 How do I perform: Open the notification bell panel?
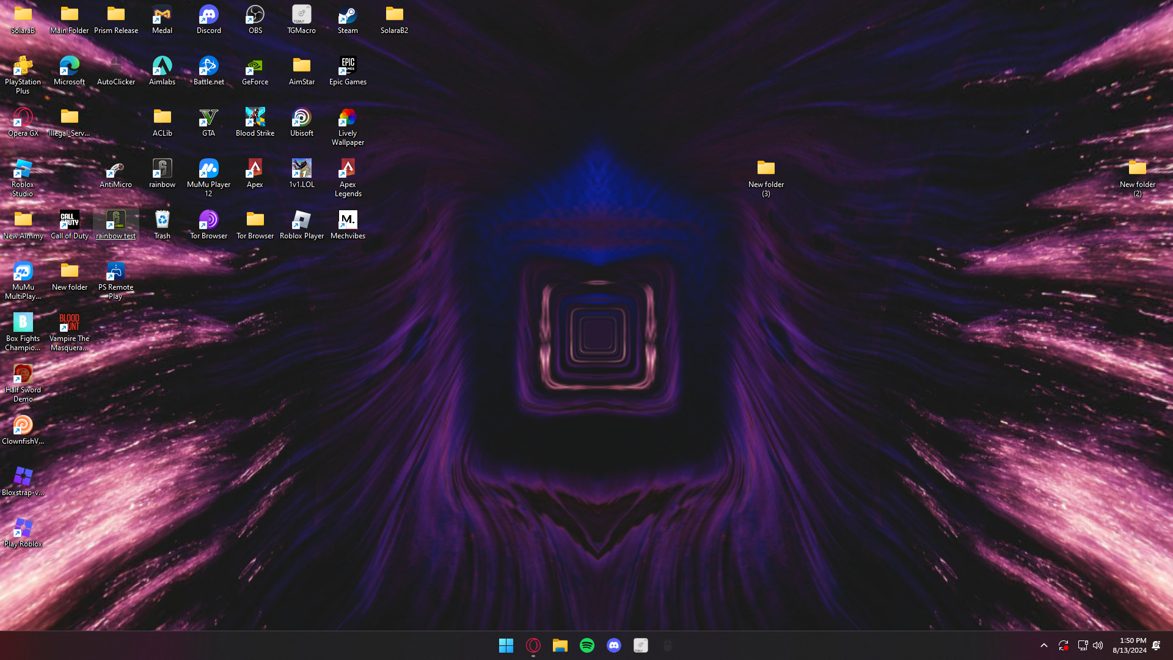1156,645
